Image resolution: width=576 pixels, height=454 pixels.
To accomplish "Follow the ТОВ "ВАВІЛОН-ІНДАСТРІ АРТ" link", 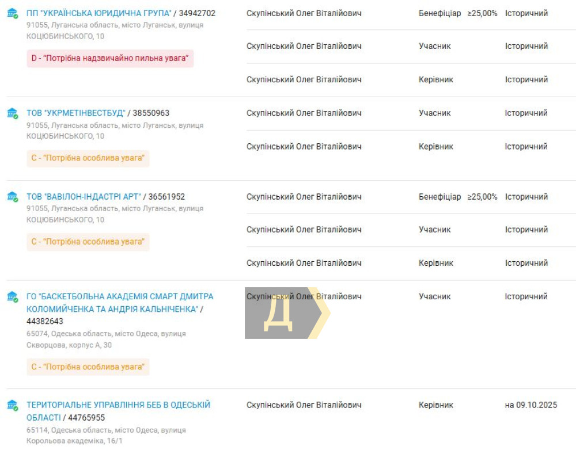I will (x=84, y=197).
